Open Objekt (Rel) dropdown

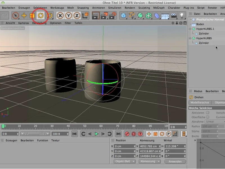[125, 161]
